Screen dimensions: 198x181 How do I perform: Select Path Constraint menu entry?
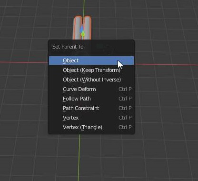[x=91, y=108]
